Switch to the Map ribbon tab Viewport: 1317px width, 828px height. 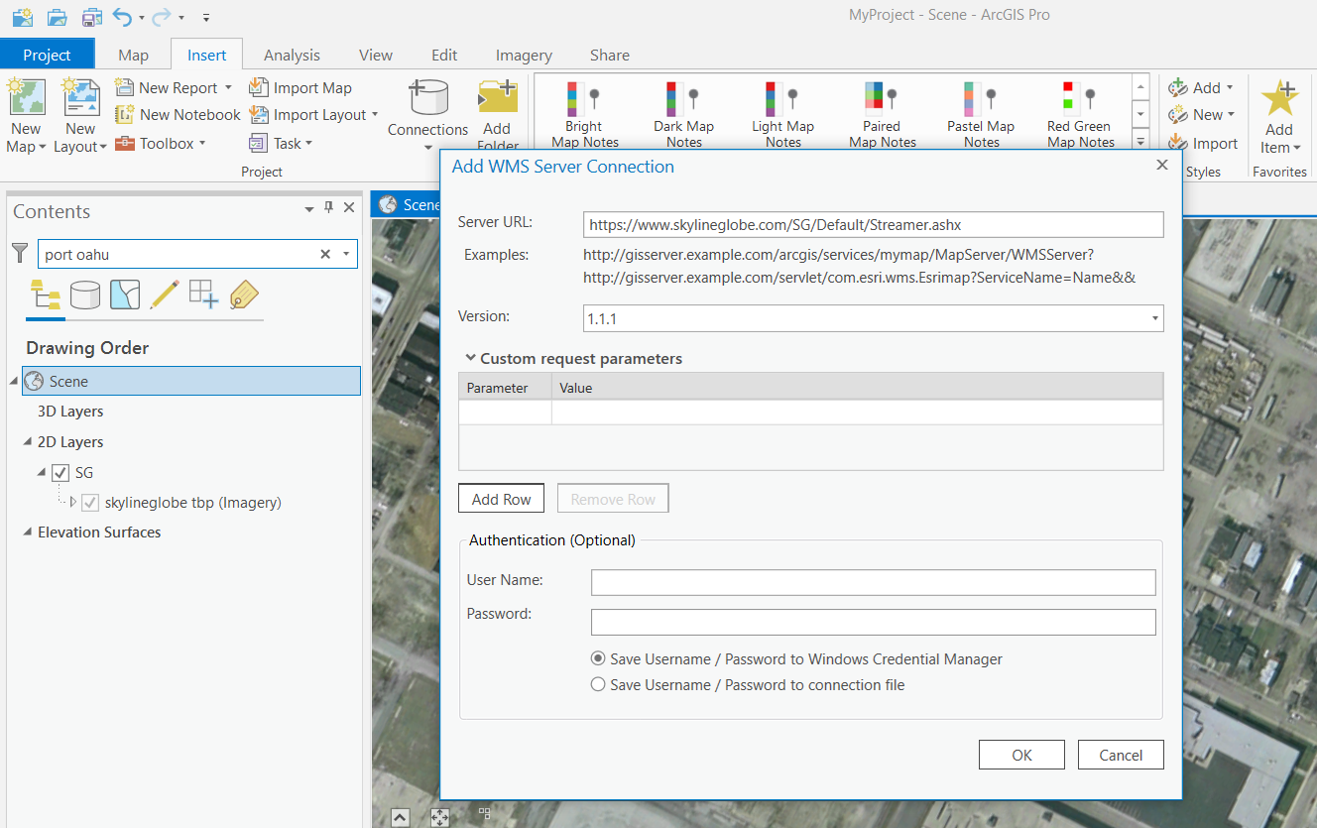click(x=133, y=55)
